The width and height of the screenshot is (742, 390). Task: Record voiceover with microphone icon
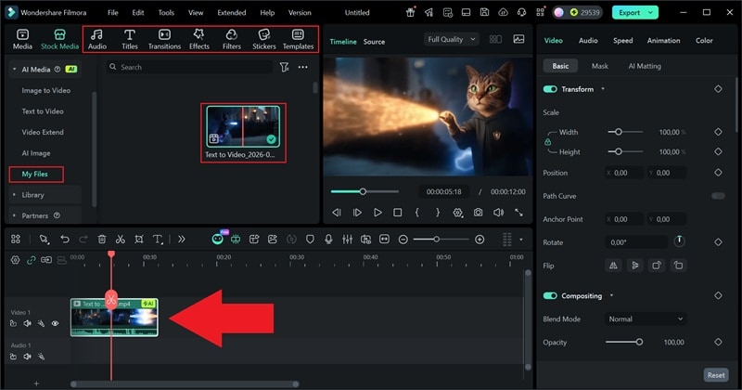pyautogui.click(x=328, y=240)
